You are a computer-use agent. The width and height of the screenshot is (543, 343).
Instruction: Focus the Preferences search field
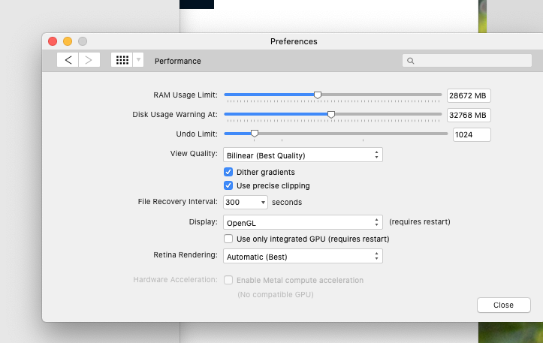coord(467,61)
